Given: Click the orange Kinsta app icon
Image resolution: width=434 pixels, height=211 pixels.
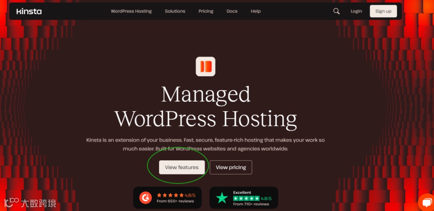Looking at the screenshot, I should click(x=205, y=66).
